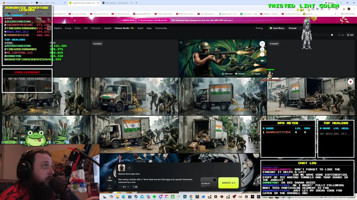Switch gallery to List view

(x=341, y=35)
